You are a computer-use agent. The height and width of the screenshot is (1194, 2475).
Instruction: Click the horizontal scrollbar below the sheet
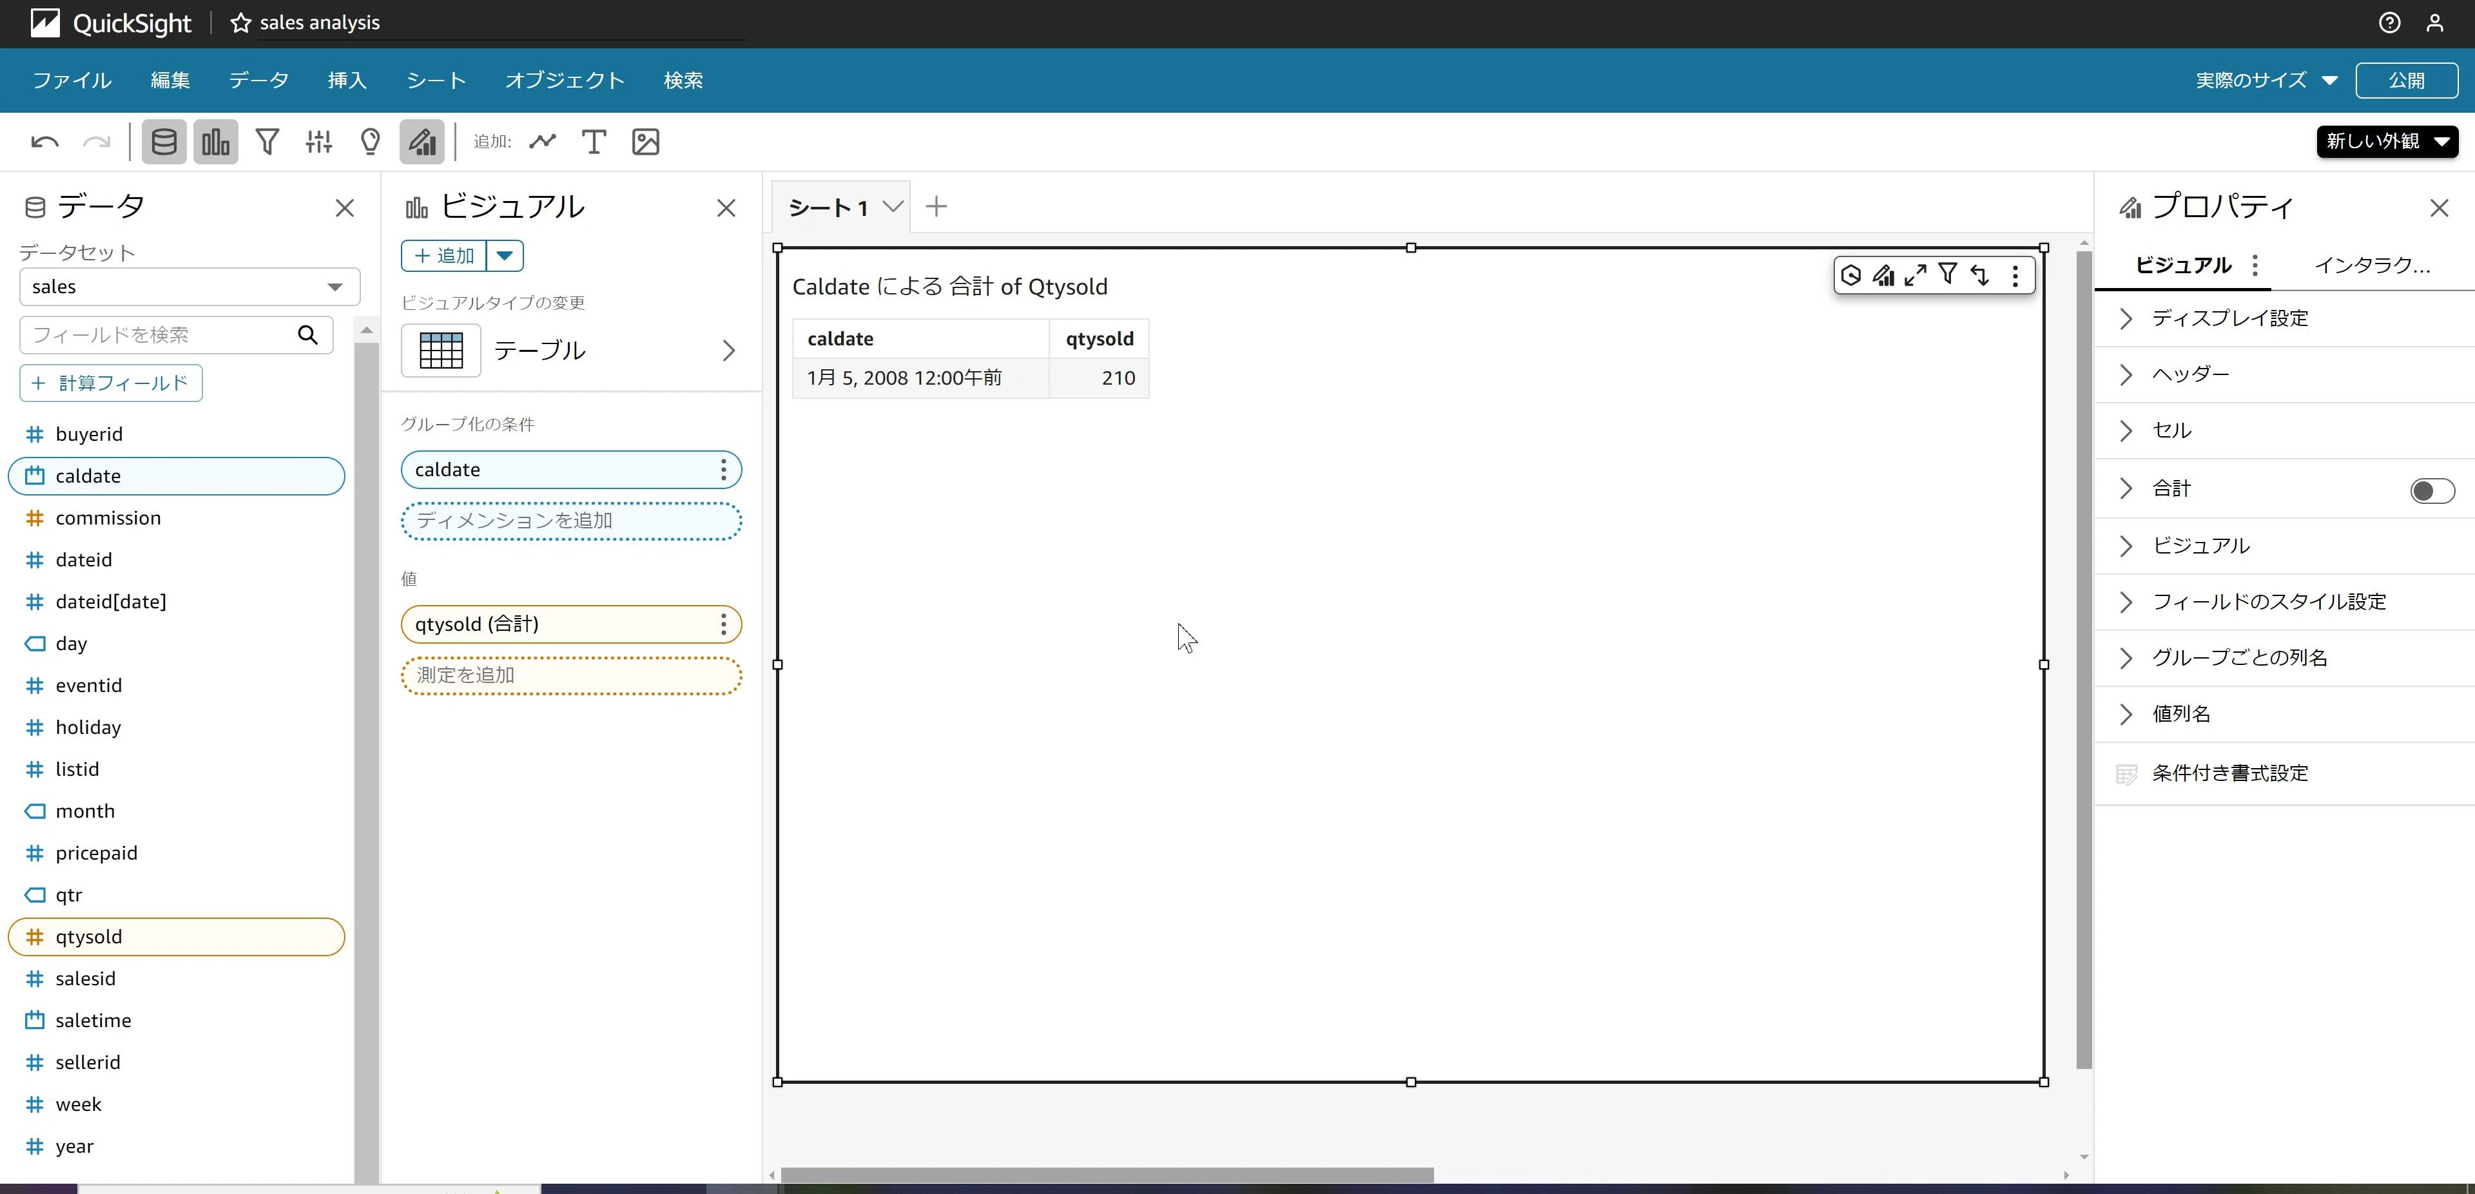tap(1107, 1175)
